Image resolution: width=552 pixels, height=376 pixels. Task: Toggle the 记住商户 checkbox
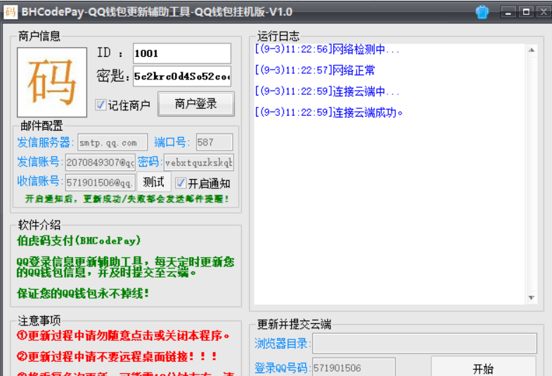101,105
